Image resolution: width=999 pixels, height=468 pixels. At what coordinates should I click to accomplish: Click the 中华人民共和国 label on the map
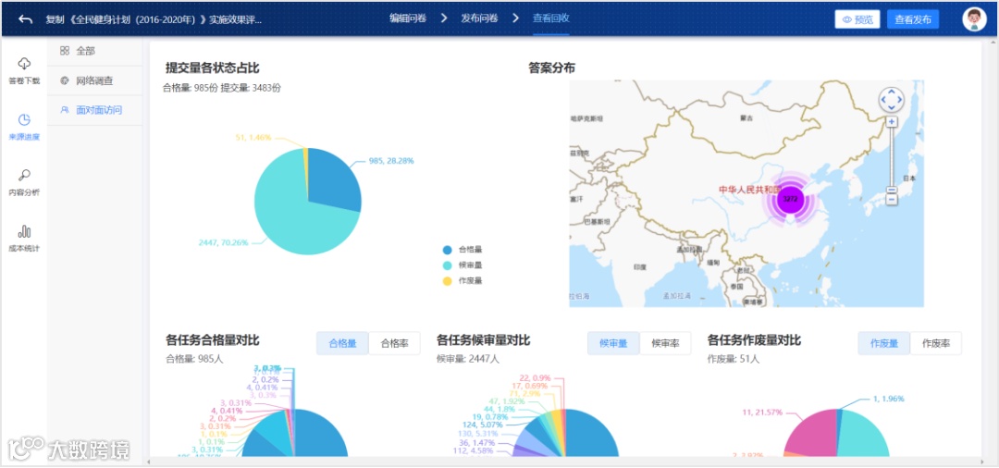[750, 189]
